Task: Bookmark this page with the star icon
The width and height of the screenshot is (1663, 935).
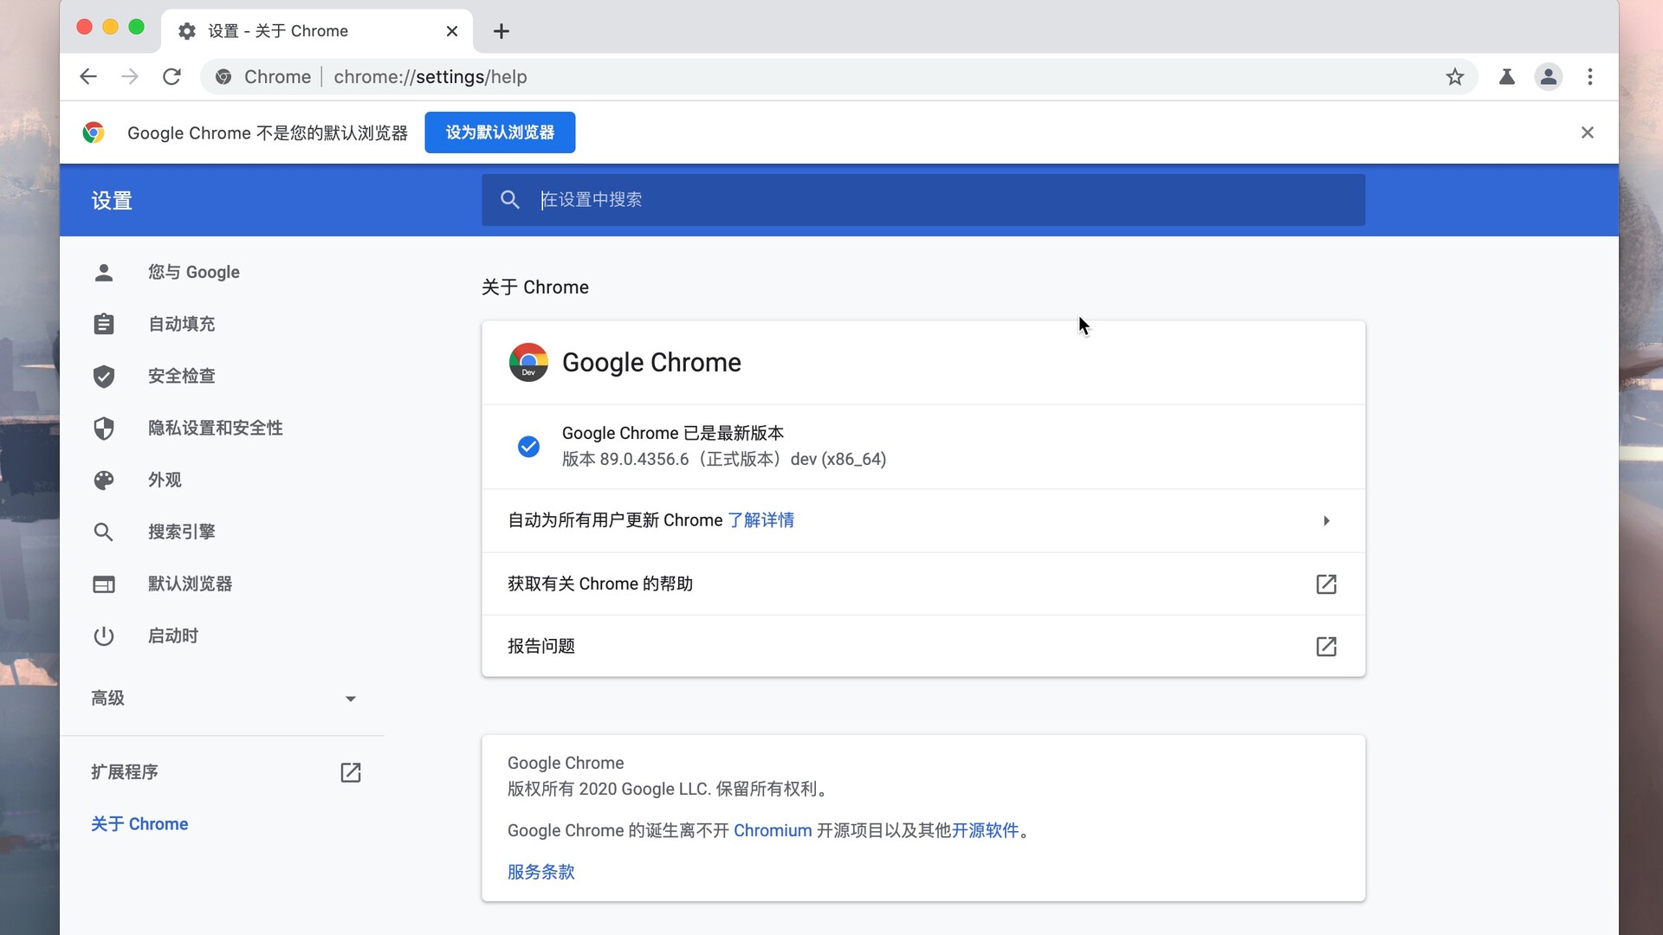Action: (1455, 76)
